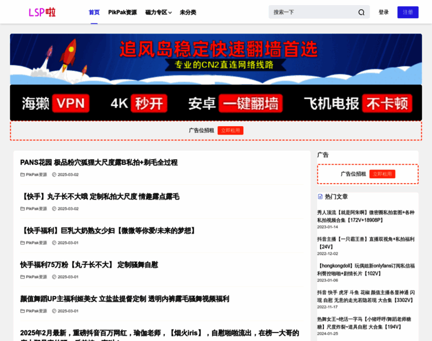Viewport: 432px width, 341px height.
Task: Click clock icon beside first 2025-03-02 date
Action: pos(54,174)
